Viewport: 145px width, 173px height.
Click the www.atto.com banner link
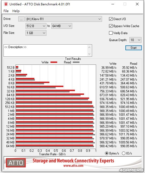(x=73, y=165)
